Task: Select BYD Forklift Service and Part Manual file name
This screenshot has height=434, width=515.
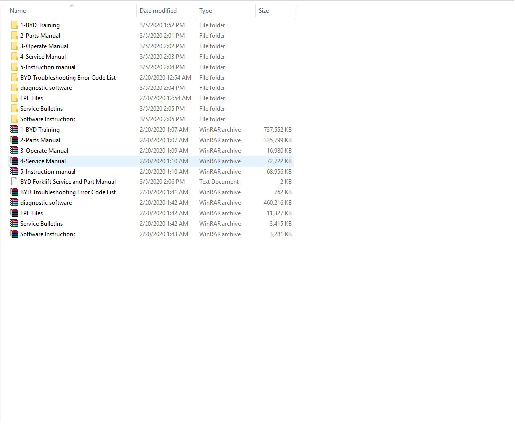Action: coord(68,182)
